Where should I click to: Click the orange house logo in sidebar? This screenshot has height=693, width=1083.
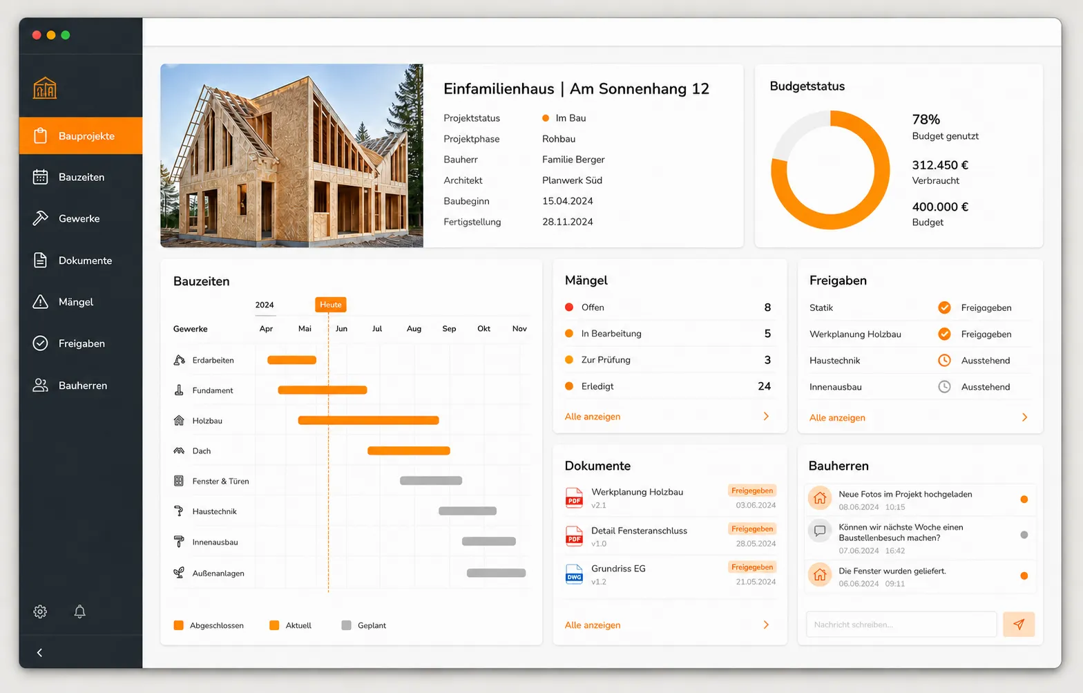(45, 88)
